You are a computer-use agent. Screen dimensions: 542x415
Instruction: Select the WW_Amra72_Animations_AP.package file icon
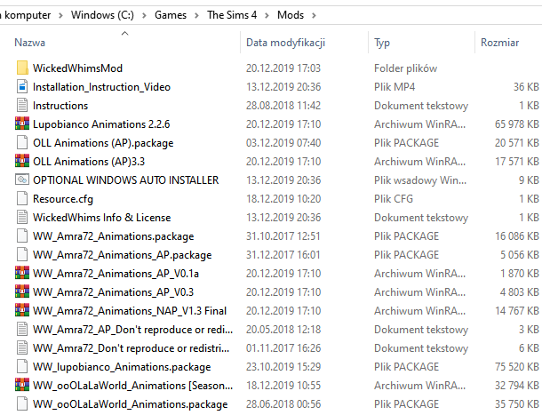(22, 254)
